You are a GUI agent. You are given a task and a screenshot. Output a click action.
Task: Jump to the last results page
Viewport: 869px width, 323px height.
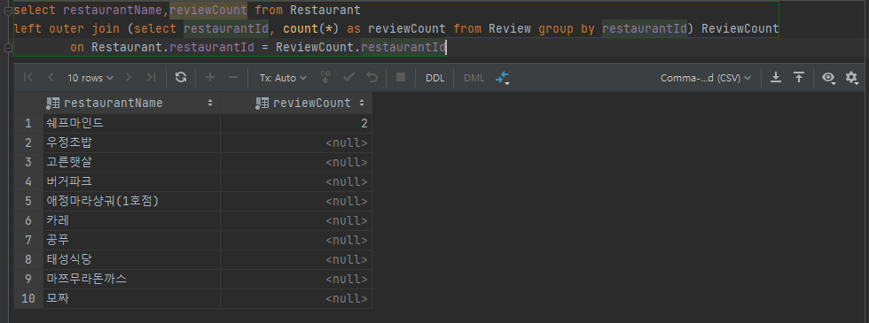coord(151,78)
